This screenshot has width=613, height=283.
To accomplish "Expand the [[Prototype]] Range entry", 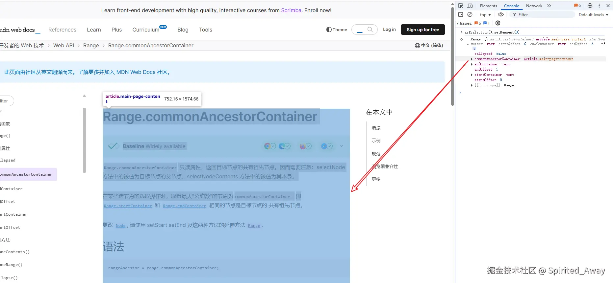I will [472, 85].
